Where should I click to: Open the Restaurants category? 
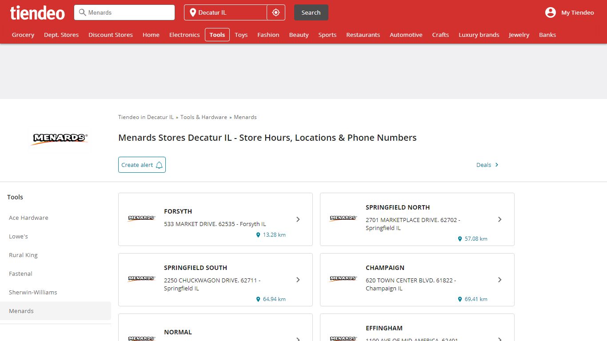(363, 35)
